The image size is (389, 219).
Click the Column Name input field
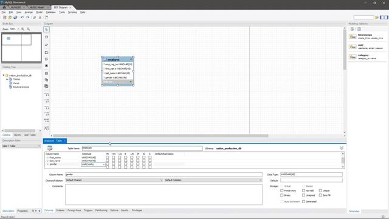point(164,175)
